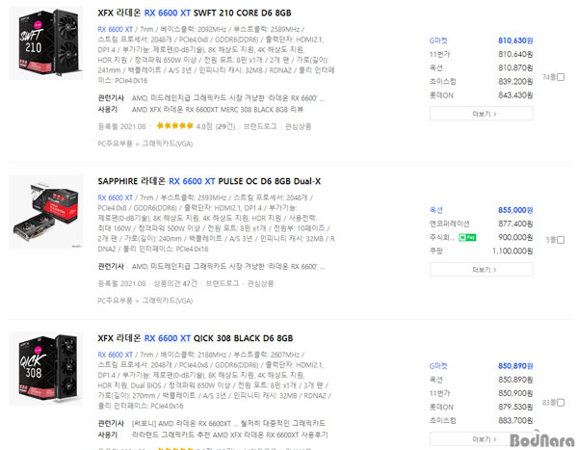Open the XFX QICK 308 product thumbnail
This screenshot has width=578, height=450.
(46, 368)
